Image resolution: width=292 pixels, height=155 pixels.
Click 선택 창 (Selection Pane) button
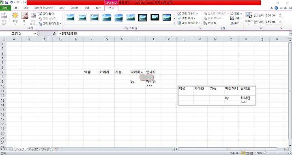click(x=210, y=23)
